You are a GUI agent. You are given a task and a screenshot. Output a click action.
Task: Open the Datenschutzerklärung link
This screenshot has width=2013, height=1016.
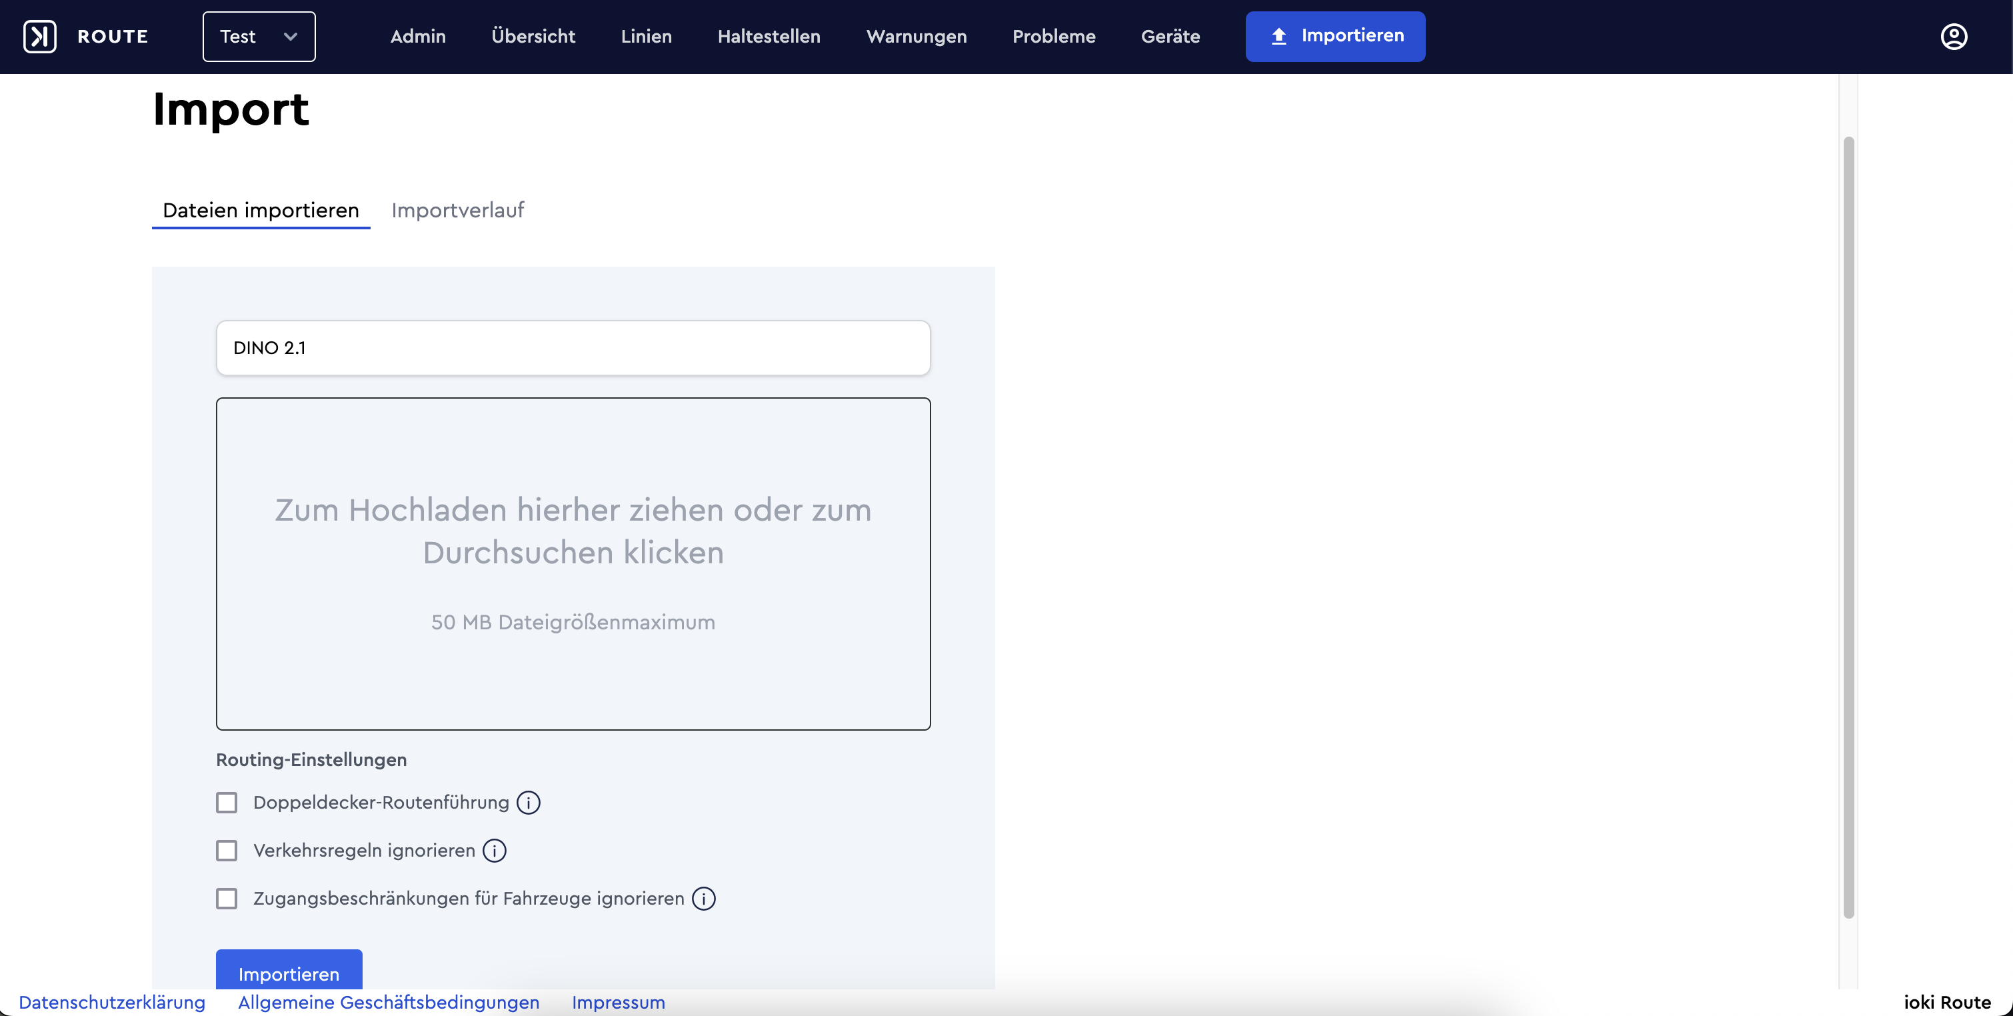coord(112,1003)
